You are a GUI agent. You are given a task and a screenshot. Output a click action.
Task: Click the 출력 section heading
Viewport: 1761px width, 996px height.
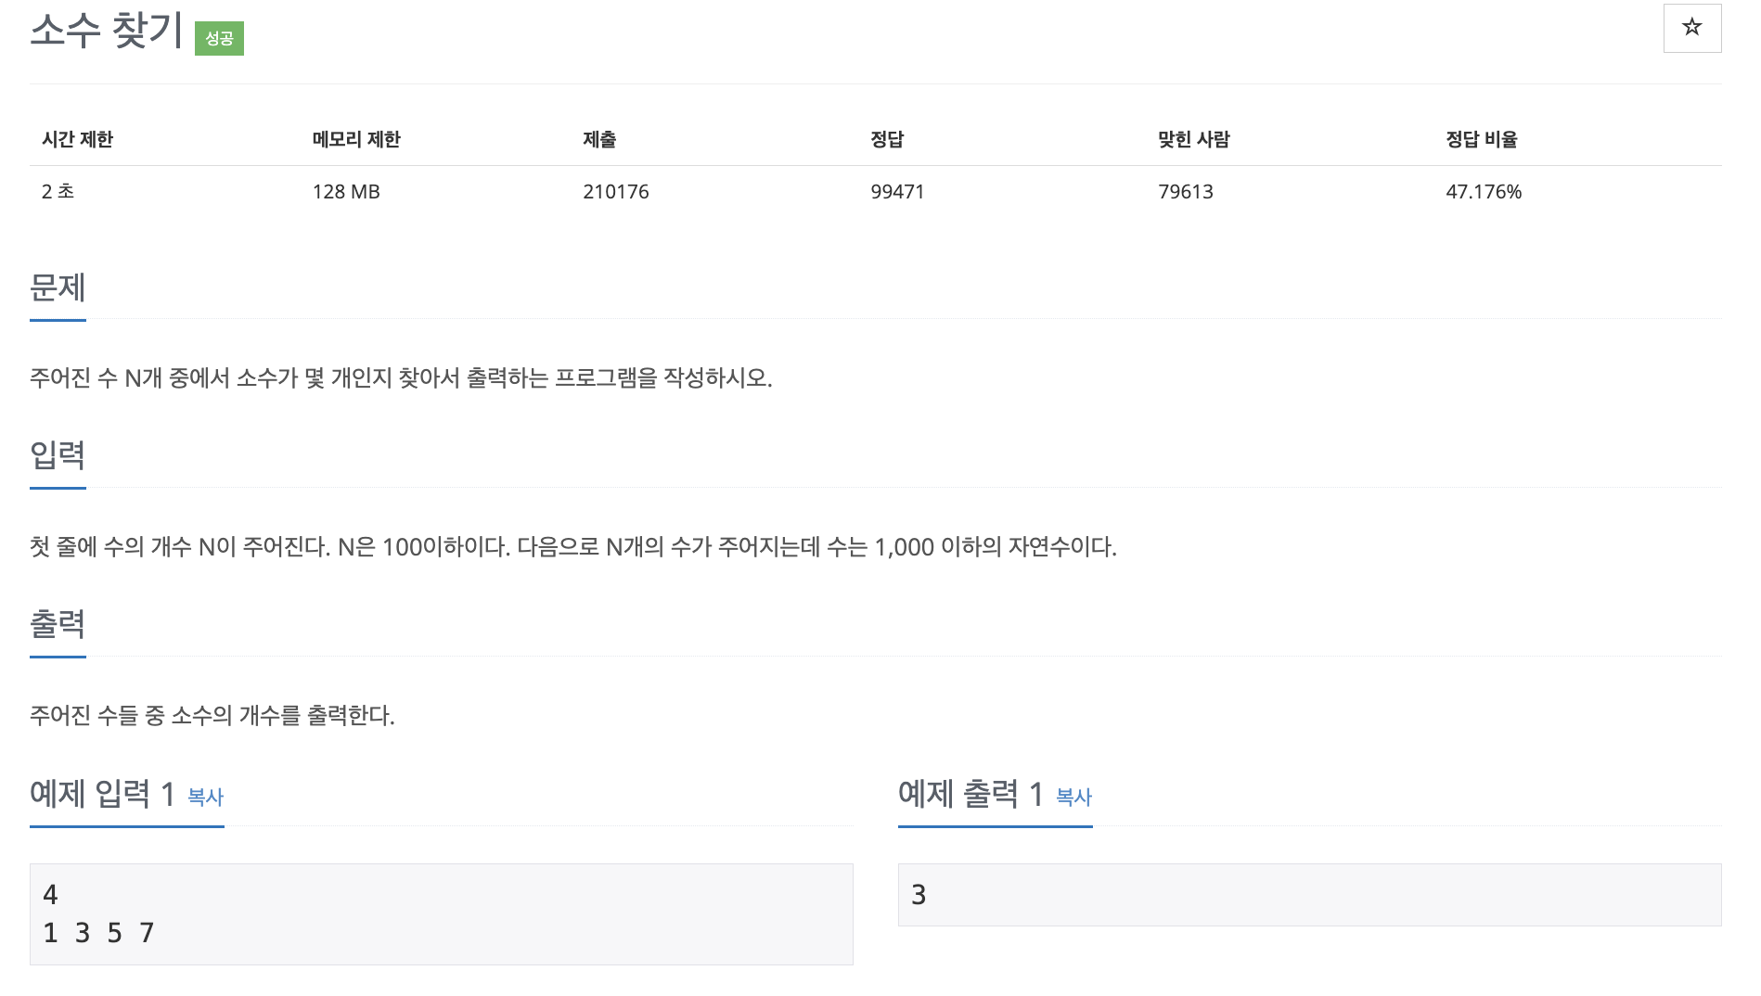click(x=58, y=624)
